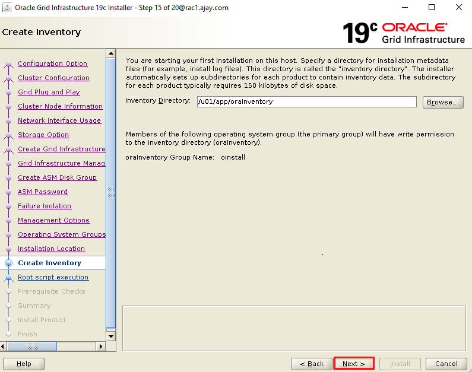Click the Browse button for inventory directory

pyautogui.click(x=443, y=102)
